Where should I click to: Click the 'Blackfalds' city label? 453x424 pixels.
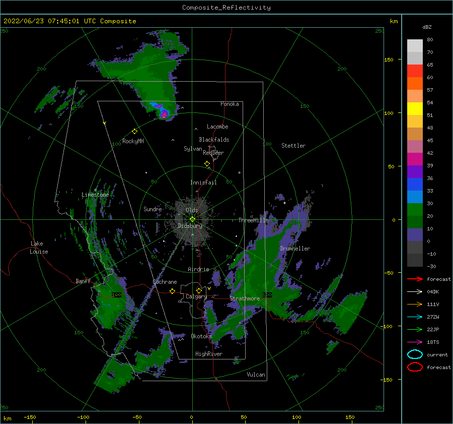[214, 140]
